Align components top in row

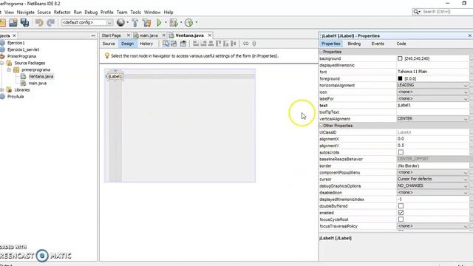point(219,44)
